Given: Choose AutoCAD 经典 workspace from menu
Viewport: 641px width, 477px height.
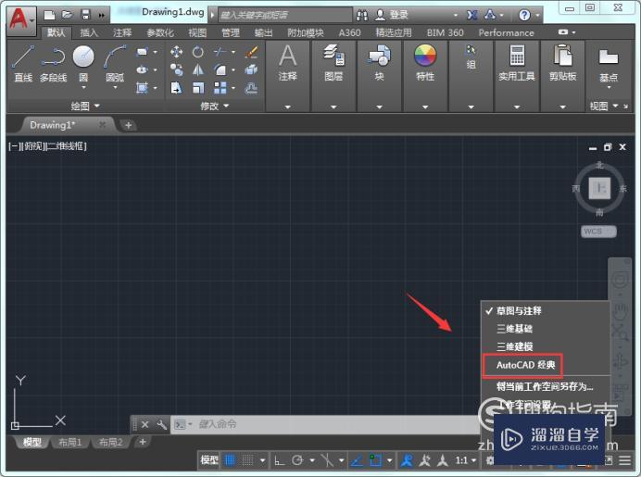Looking at the screenshot, I should [x=526, y=365].
